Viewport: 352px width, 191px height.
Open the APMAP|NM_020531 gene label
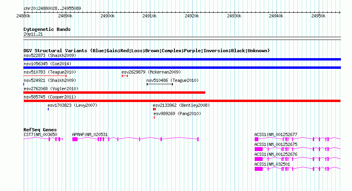(90, 134)
